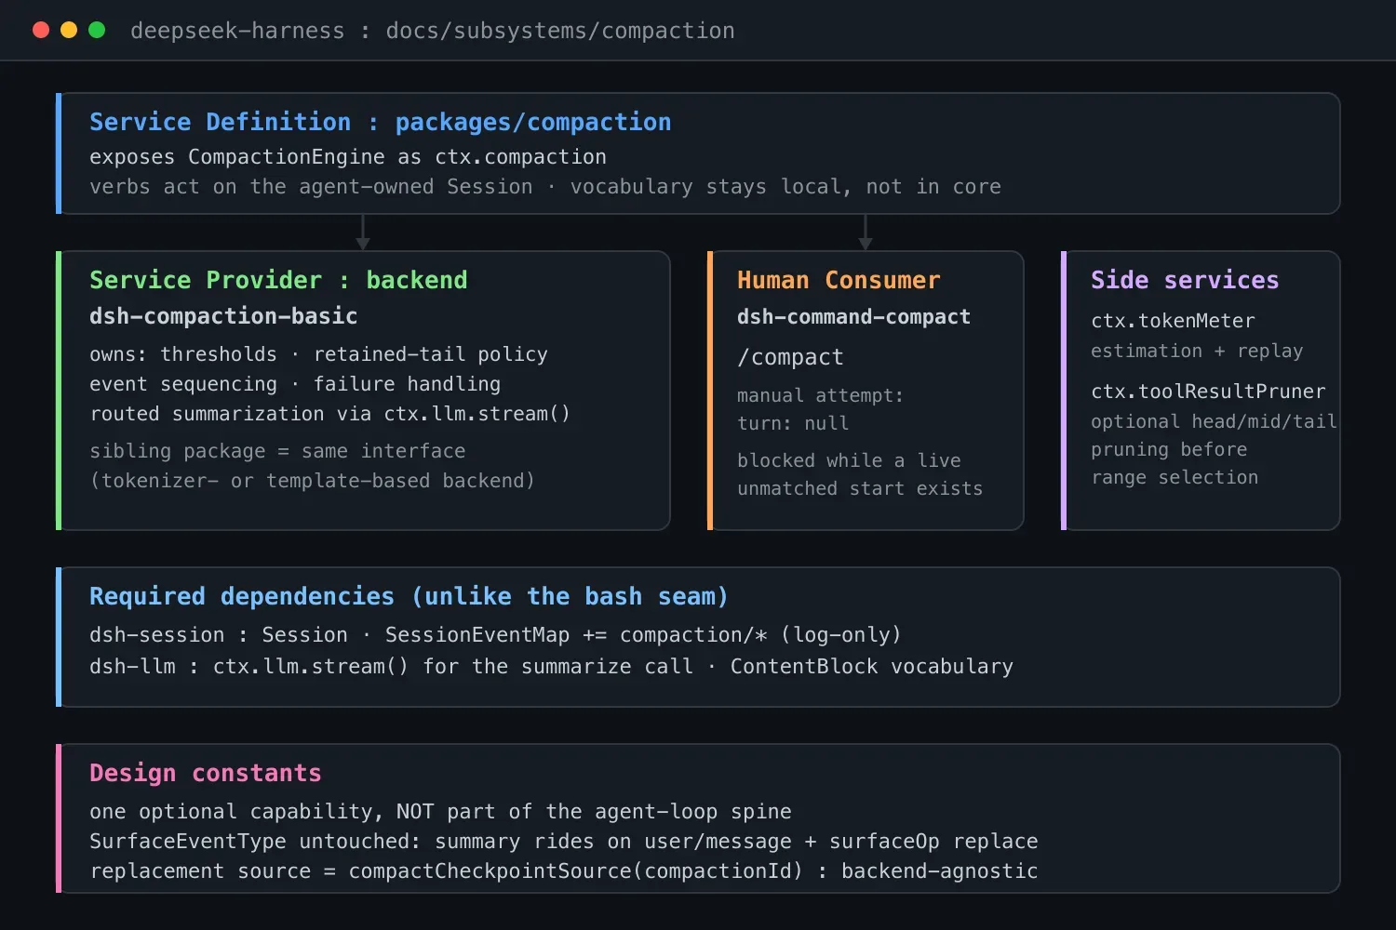Screen dimensions: 1396x930
Task: Select the 'Side services' heading
Action: (x=1185, y=280)
